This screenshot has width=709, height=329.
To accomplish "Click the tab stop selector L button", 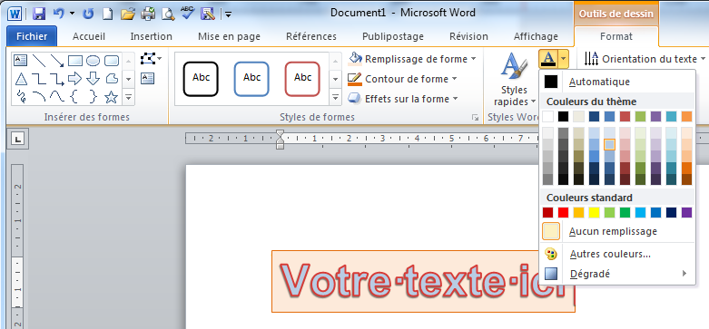I will pos(17,139).
